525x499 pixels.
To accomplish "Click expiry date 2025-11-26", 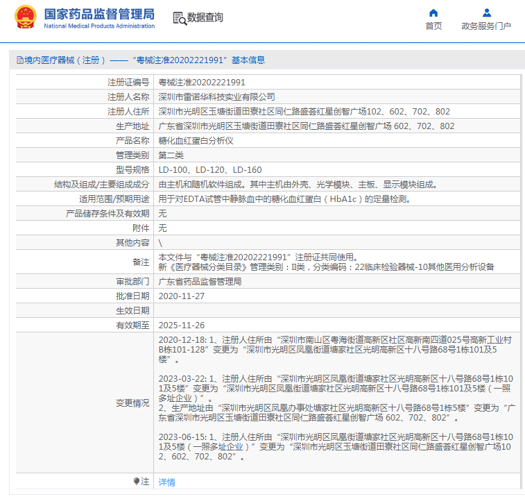I will pyautogui.click(x=181, y=325).
